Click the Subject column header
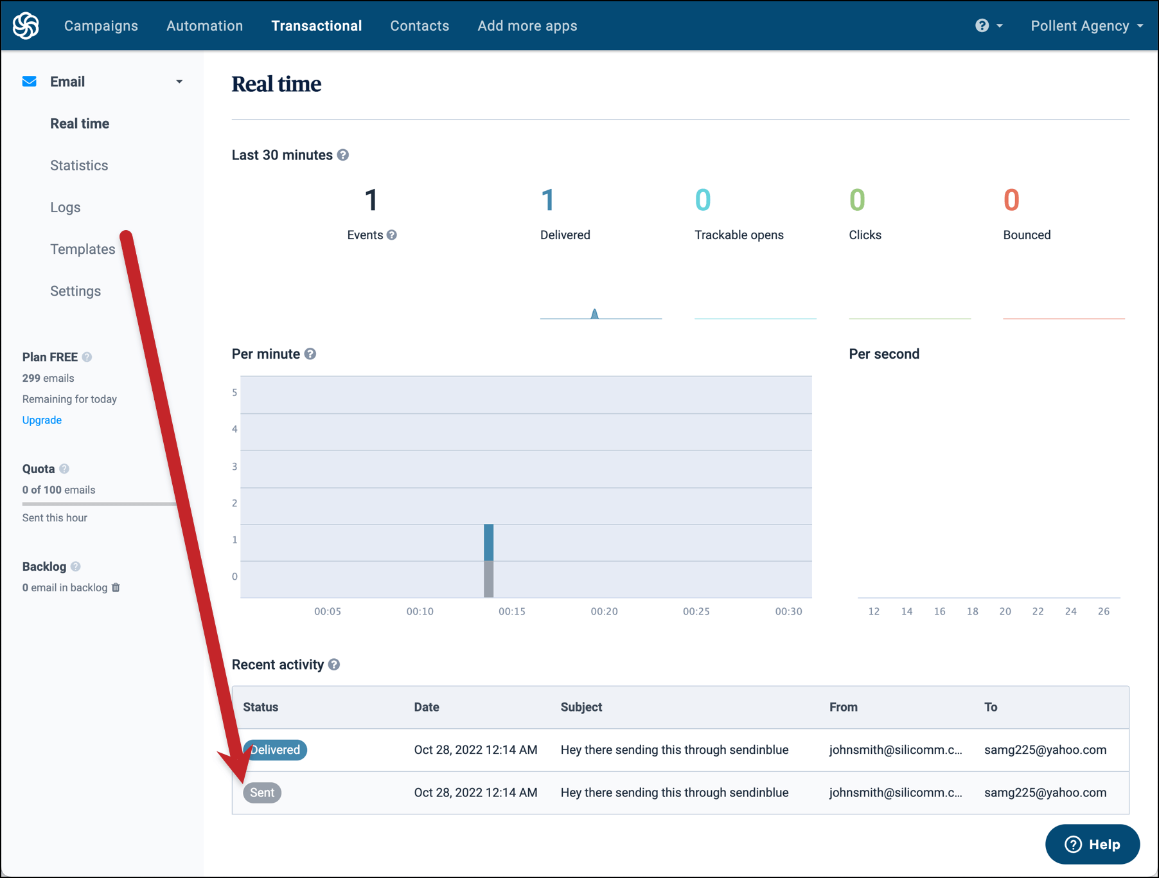Screen dimensions: 1159x878 point(581,707)
